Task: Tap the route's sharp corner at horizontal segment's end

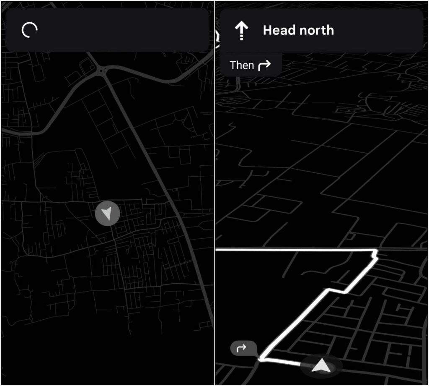Action: 375,251
